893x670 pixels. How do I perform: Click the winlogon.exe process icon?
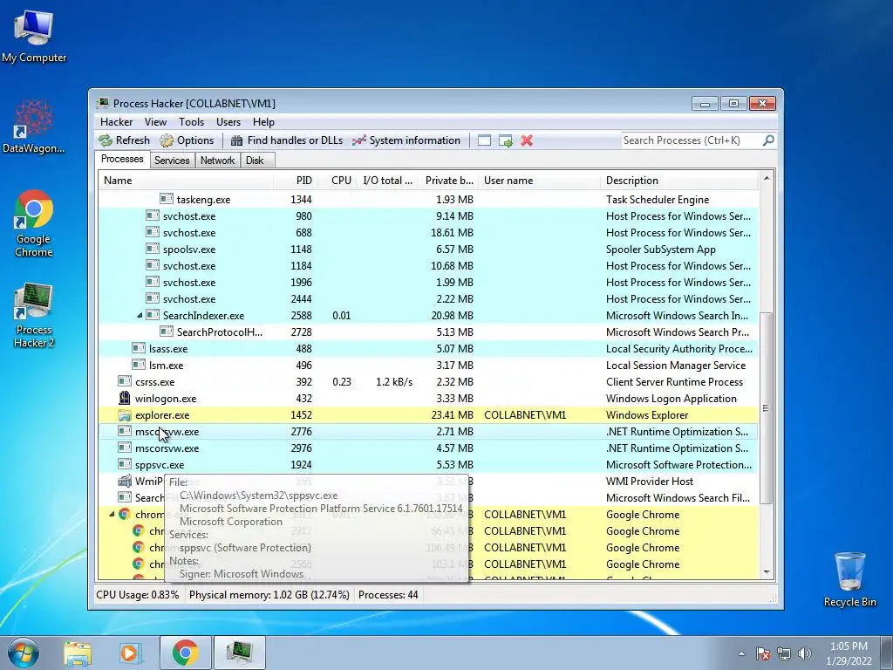[125, 398]
